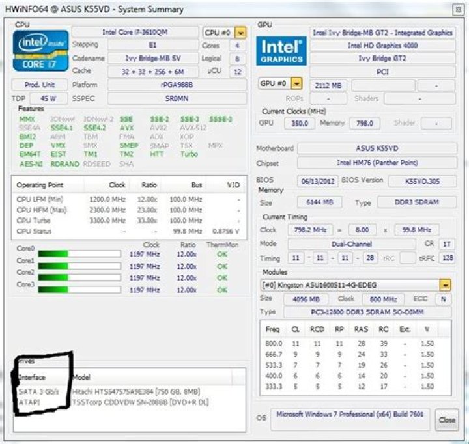Click the Freq column header in timing table
This screenshot has height=444, width=469.
[x=273, y=329]
